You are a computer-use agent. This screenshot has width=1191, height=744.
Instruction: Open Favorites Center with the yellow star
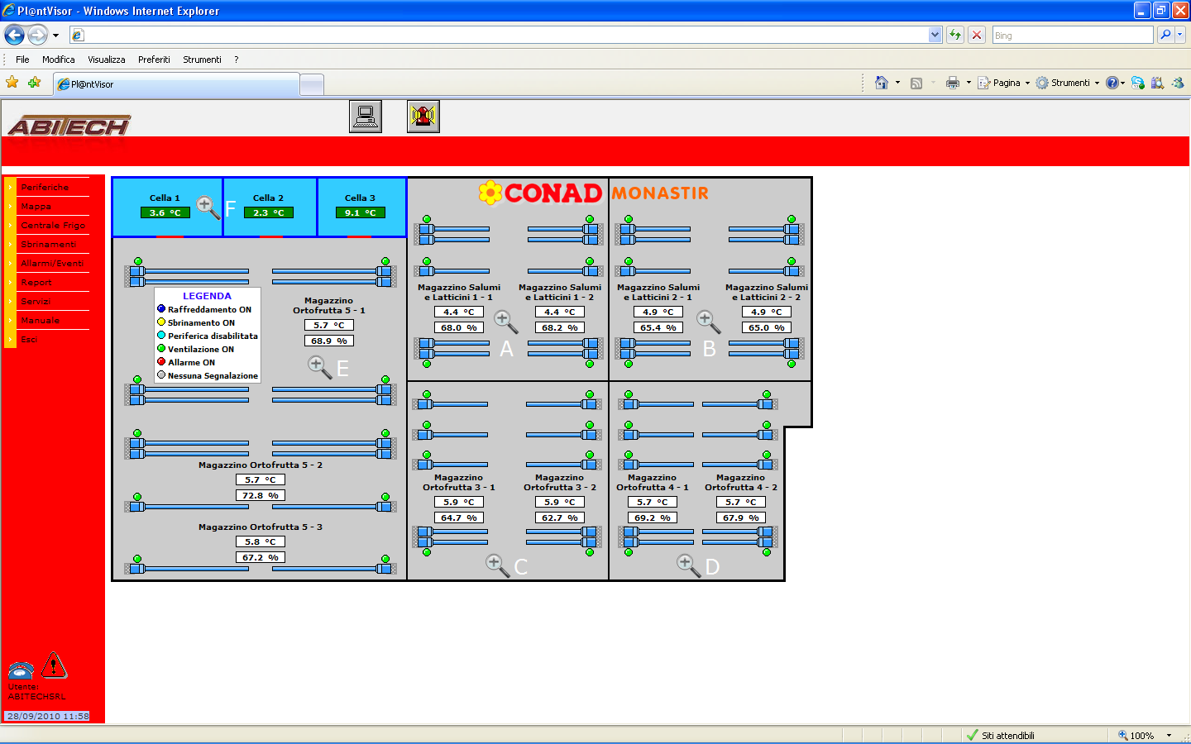12,82
